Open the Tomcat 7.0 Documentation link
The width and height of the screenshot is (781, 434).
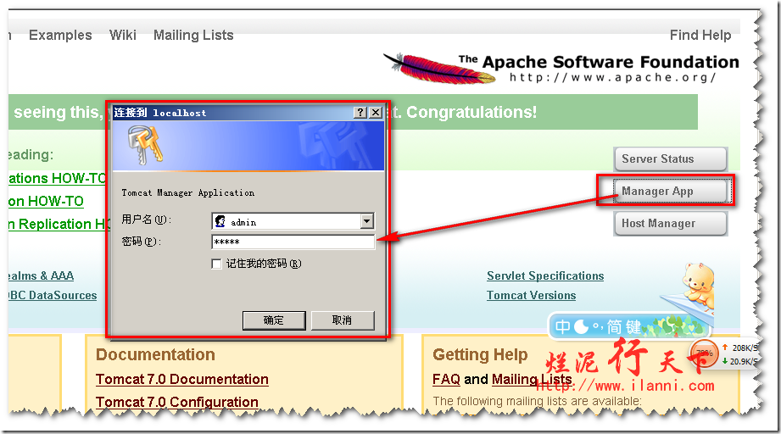pos(181,379)
